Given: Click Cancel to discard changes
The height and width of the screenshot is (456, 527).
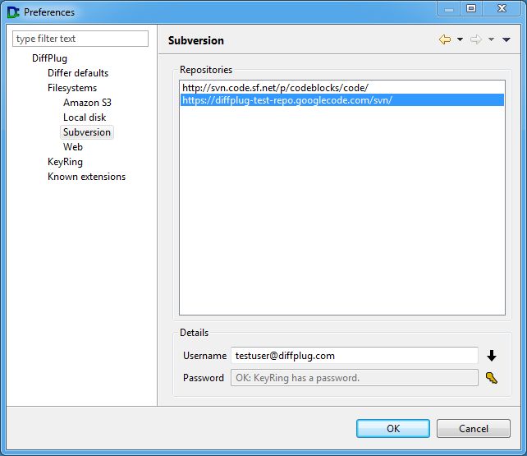Looking at the screenshot, I should (x=474, y=428).
